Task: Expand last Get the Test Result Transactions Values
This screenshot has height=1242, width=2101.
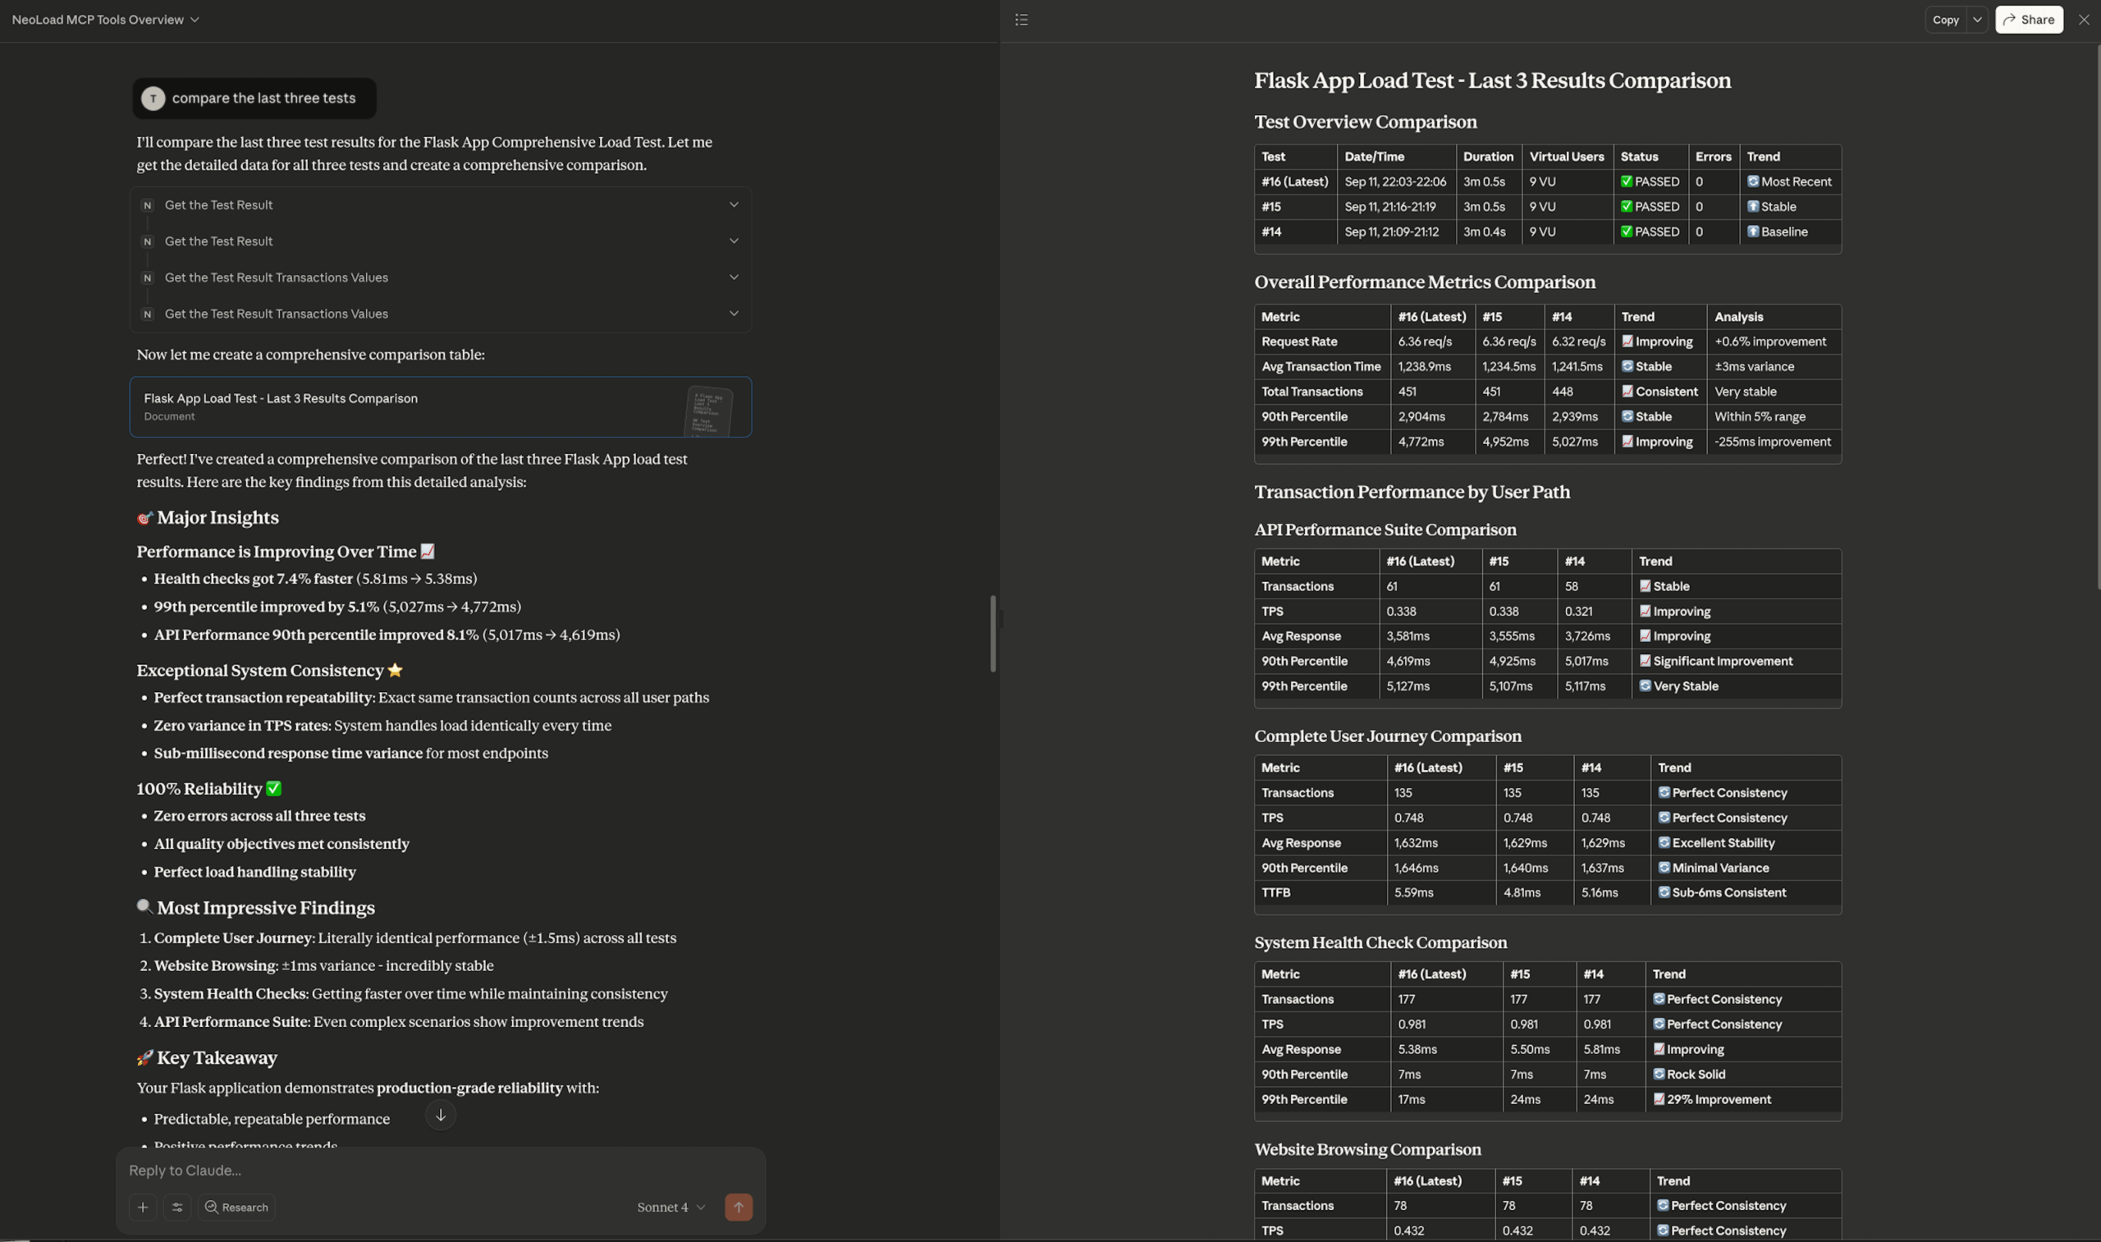Action: [x=733, y=314]
